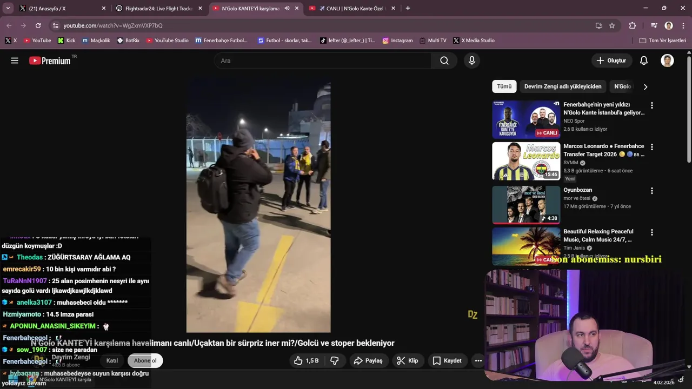Image resolution: width=692 pixels, height=389 pixels.
Task: Click the vertical video in the player
Action: coord(258,207)
